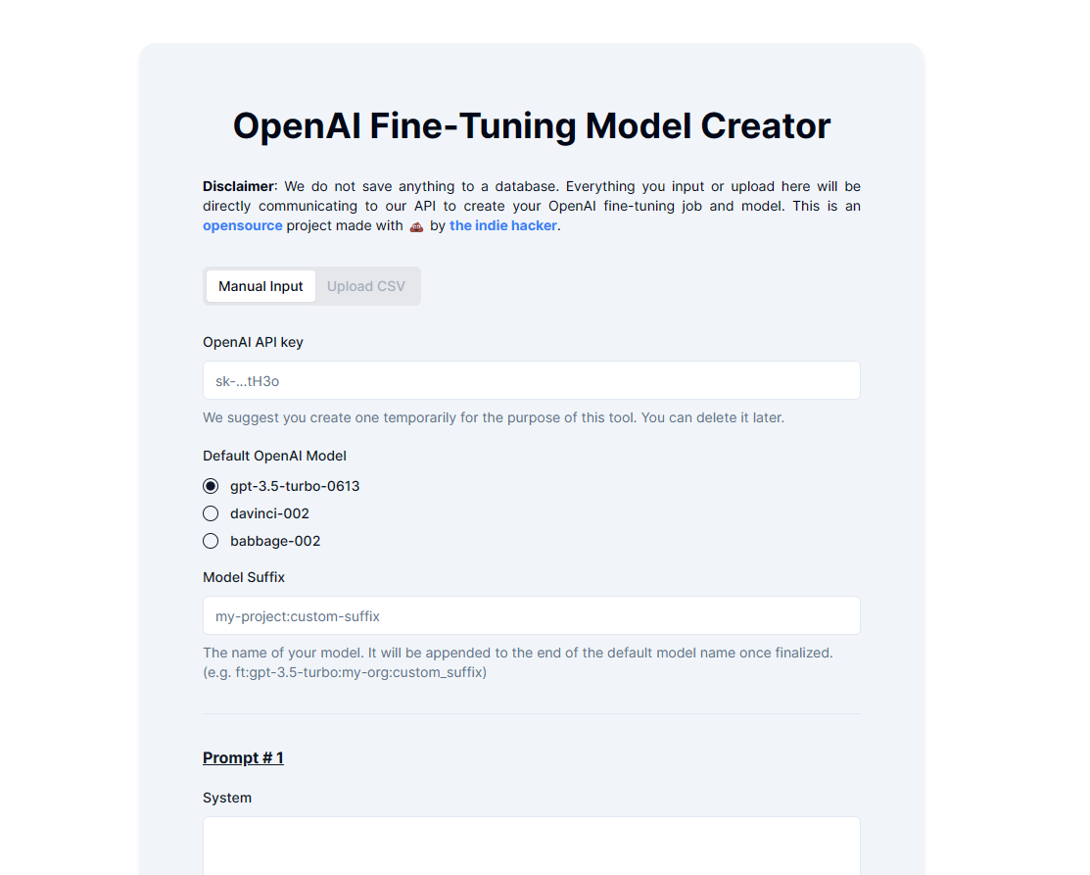Select the gpt-3.5-turbo-0613 model option

211,486
